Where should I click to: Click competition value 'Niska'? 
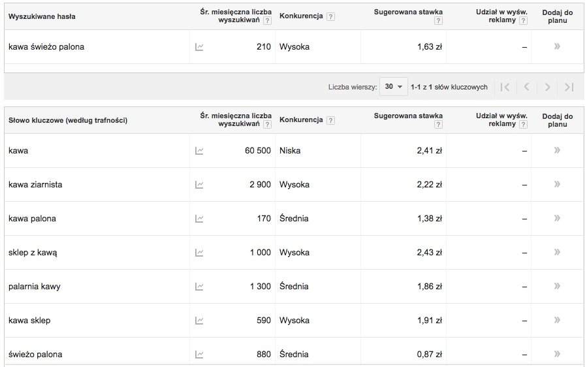[x=290, y=151]
